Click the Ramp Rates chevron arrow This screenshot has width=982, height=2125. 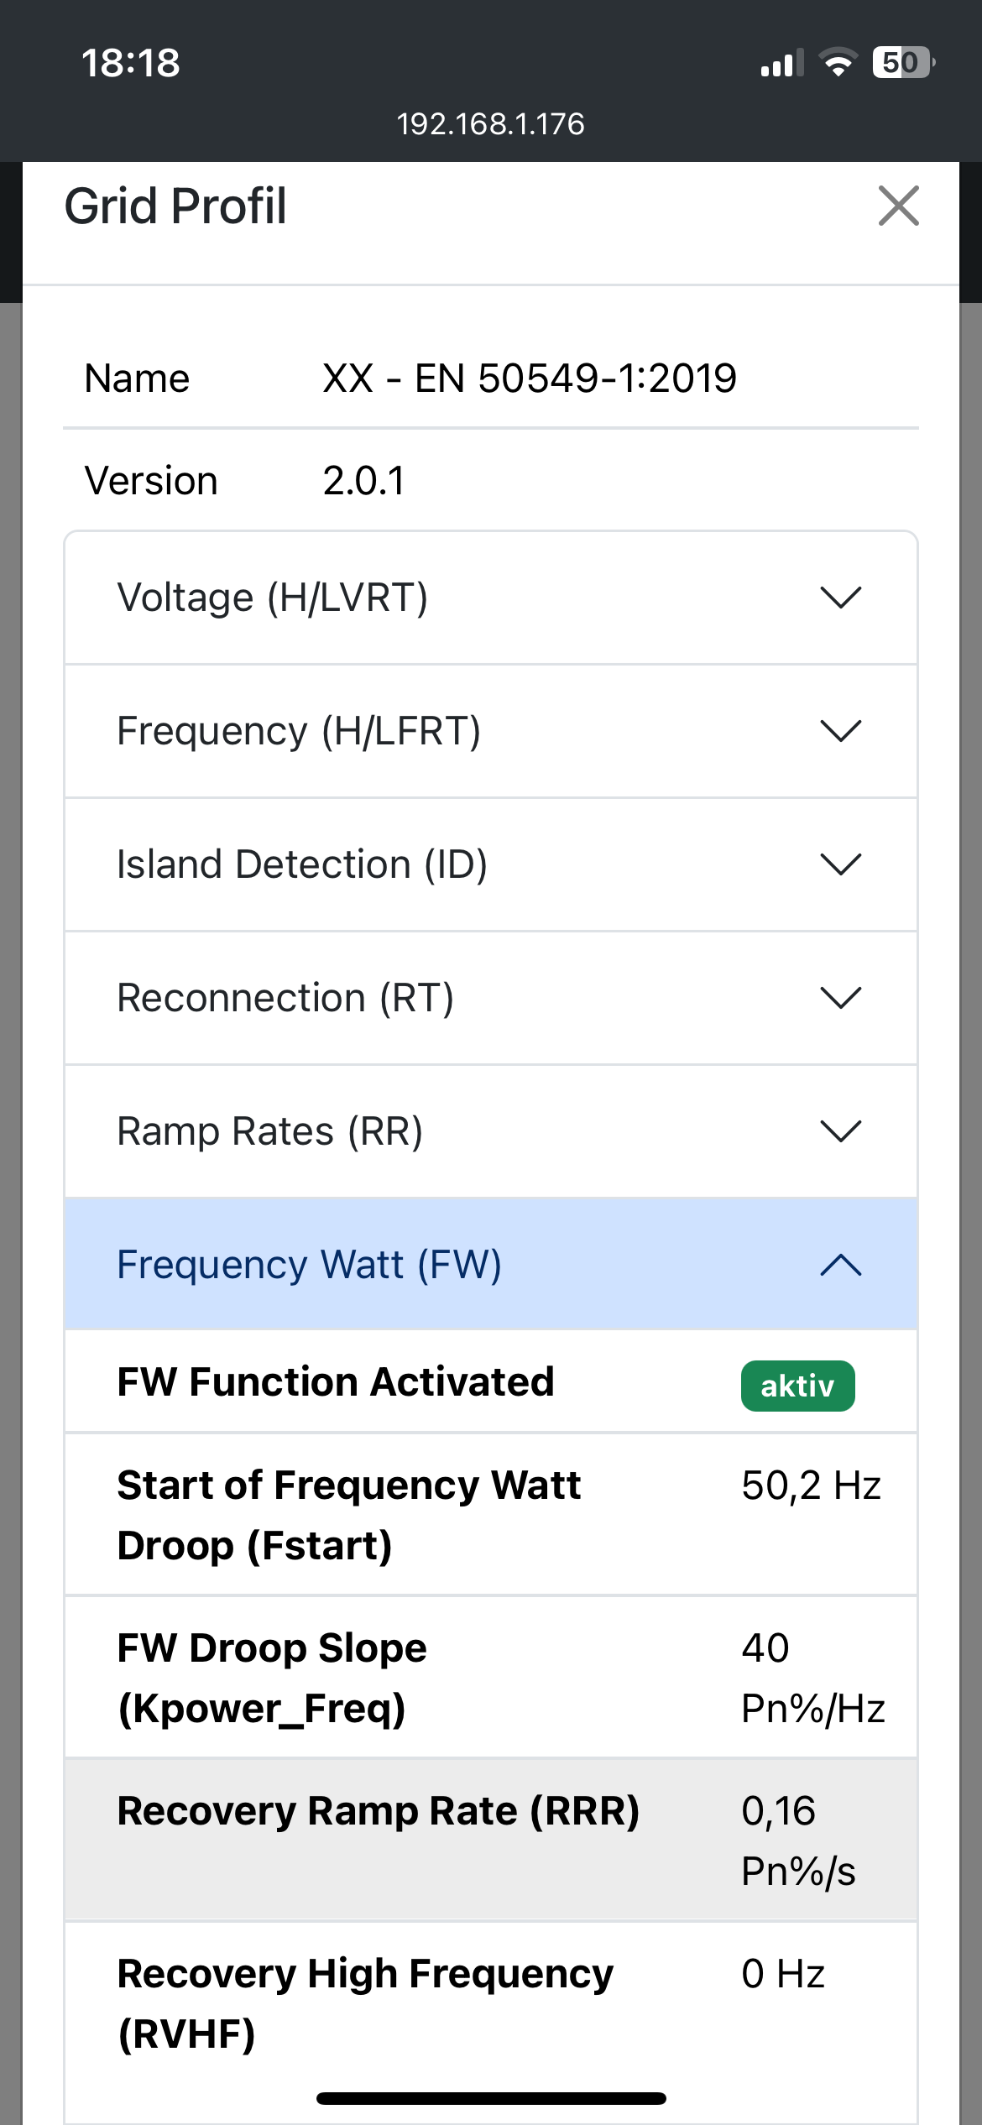coord(841,1131)
